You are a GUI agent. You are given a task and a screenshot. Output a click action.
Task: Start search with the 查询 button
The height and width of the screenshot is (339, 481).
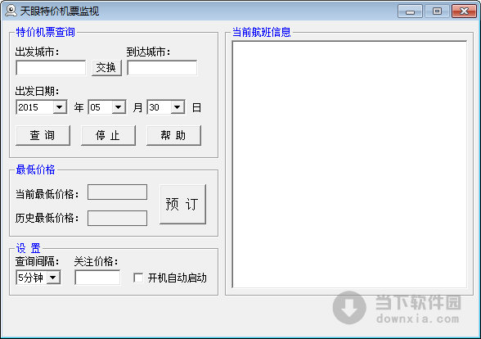click(x=43, y=135)
